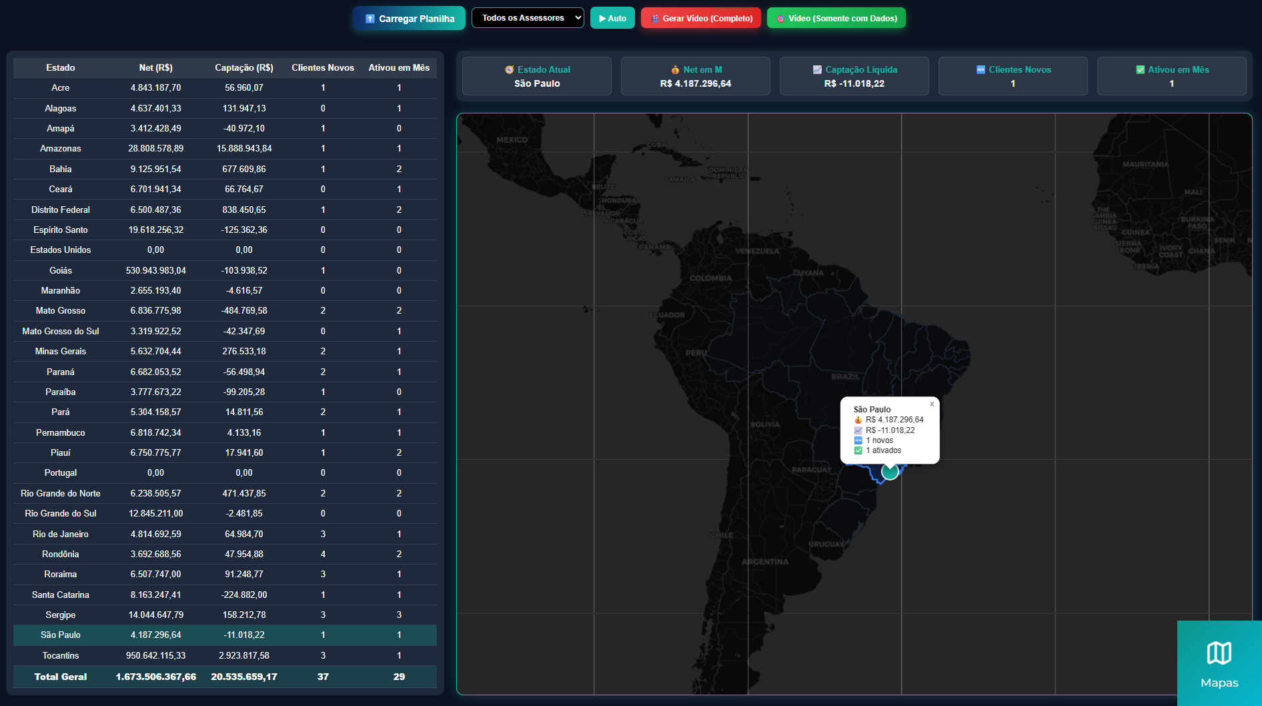Start Auto playback mode
Image resolution: width=1262 pixels, height=706 pixels.
pyautogui.click(x=612, y=19)
